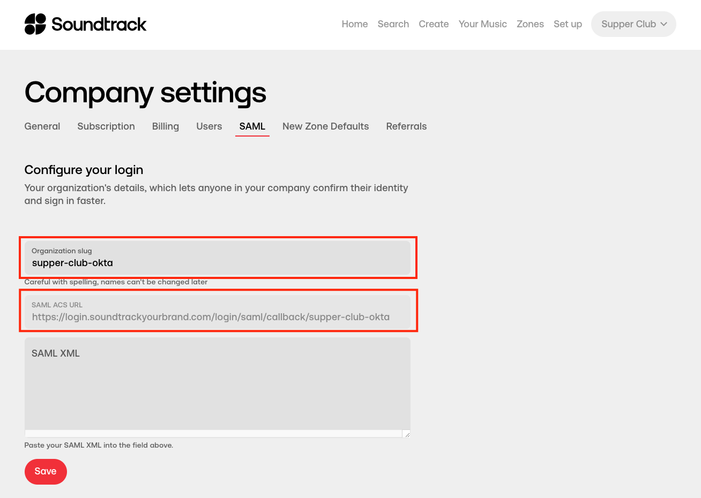Open the Set up navigation link

[x=568, y=24]
